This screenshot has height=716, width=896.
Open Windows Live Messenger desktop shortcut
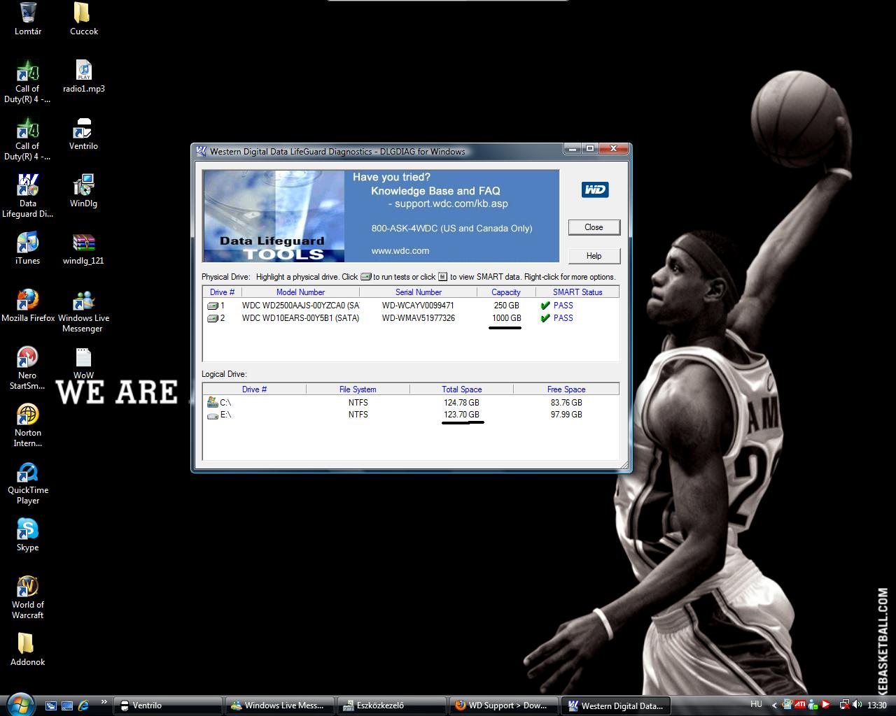click(x=83, y=310)
